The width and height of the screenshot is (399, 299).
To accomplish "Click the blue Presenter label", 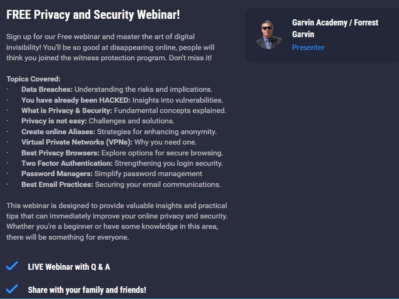I will [308, 47].
